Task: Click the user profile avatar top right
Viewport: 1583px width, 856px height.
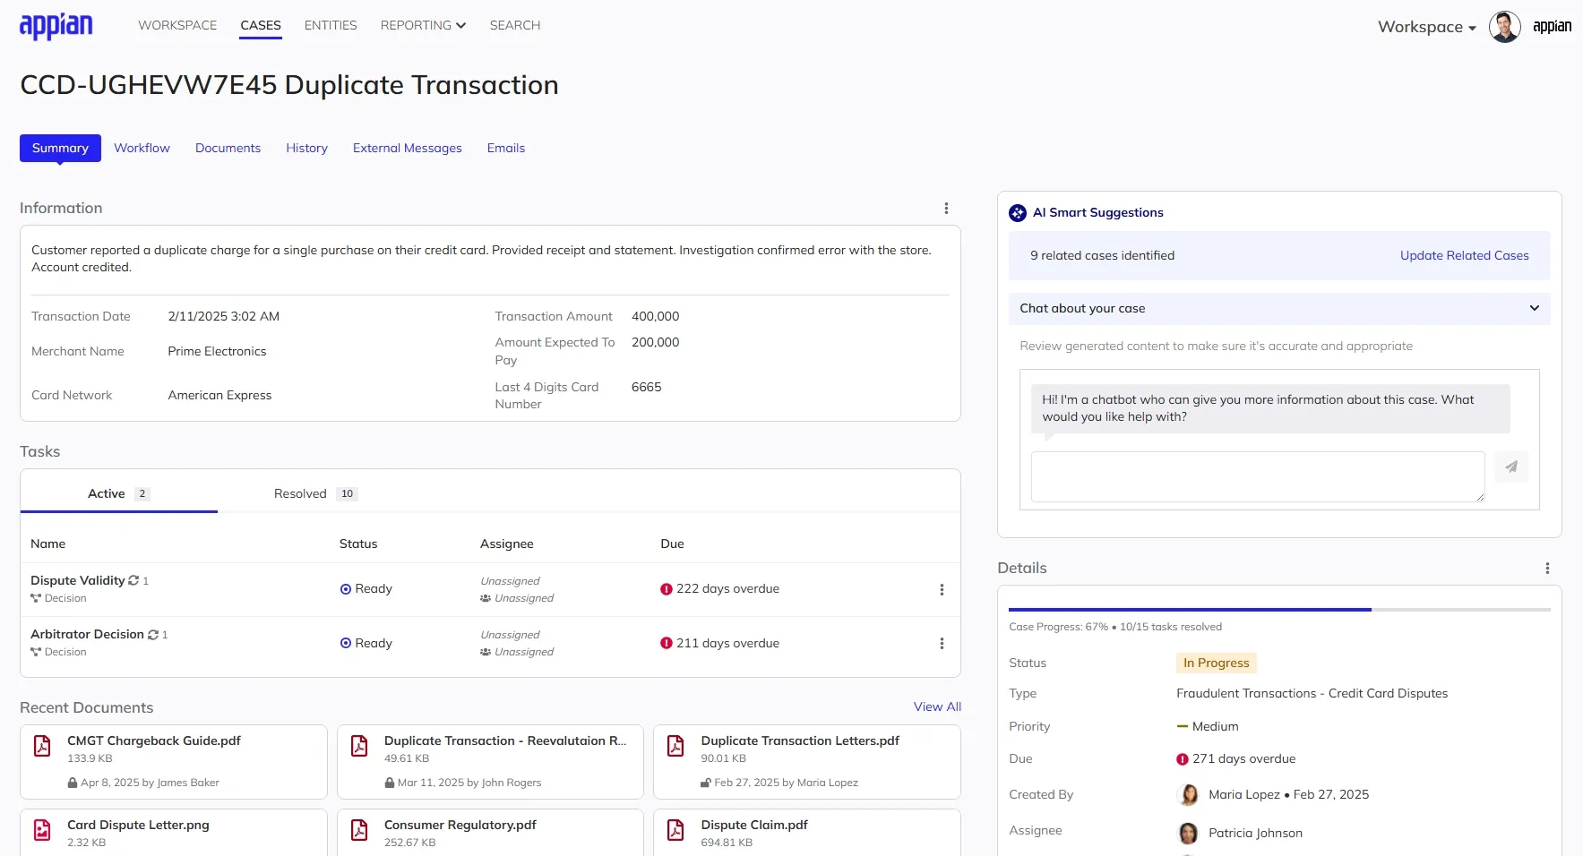Action: [x=1505, y=26]
